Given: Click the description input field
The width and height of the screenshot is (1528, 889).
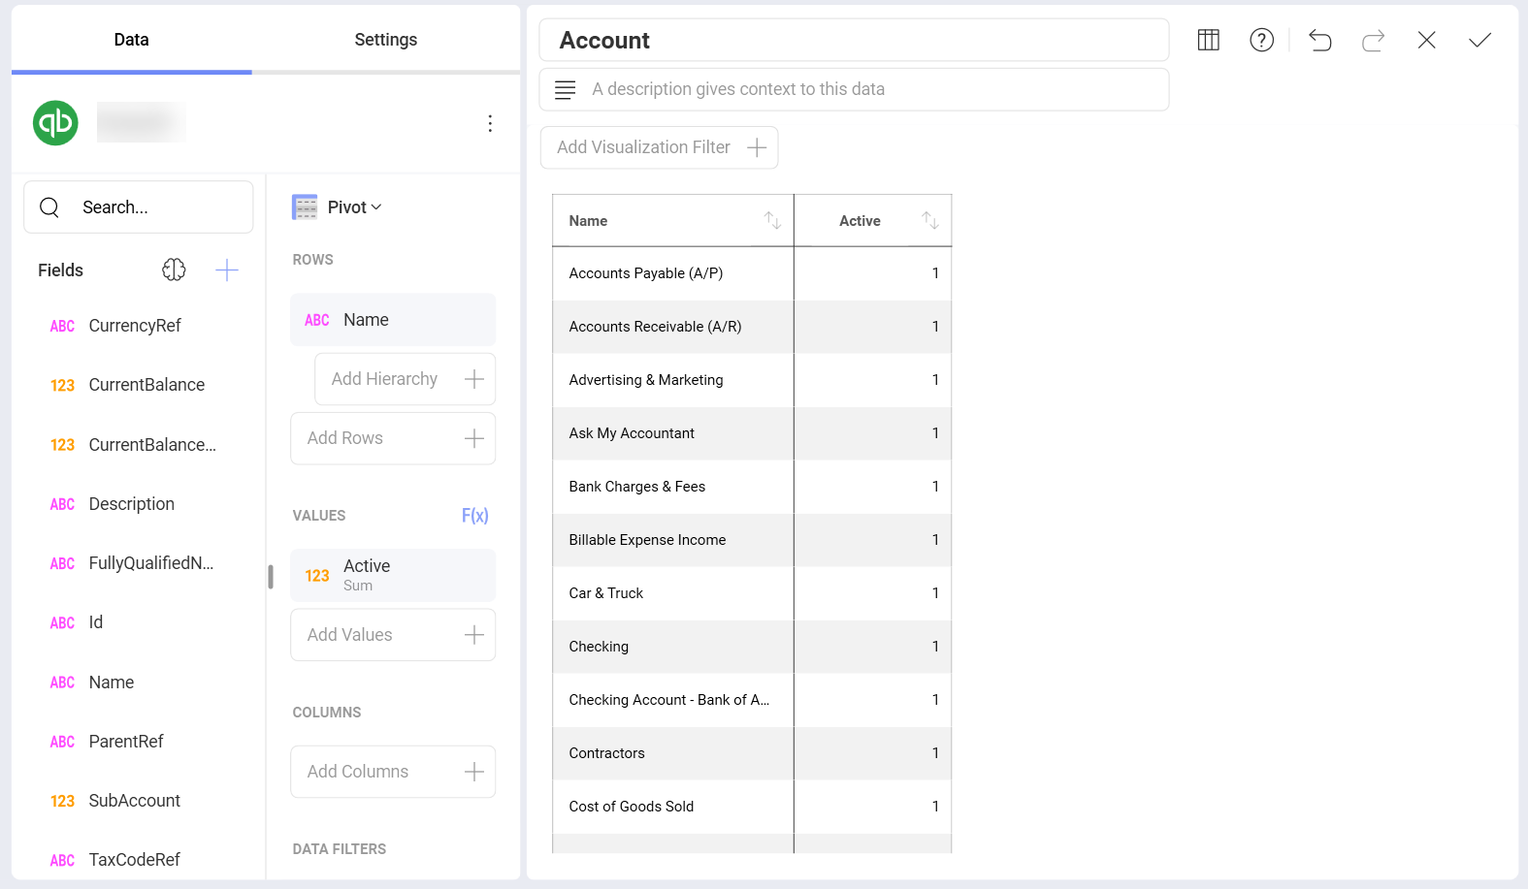Looking at the screenshot, I should point(854,89).
